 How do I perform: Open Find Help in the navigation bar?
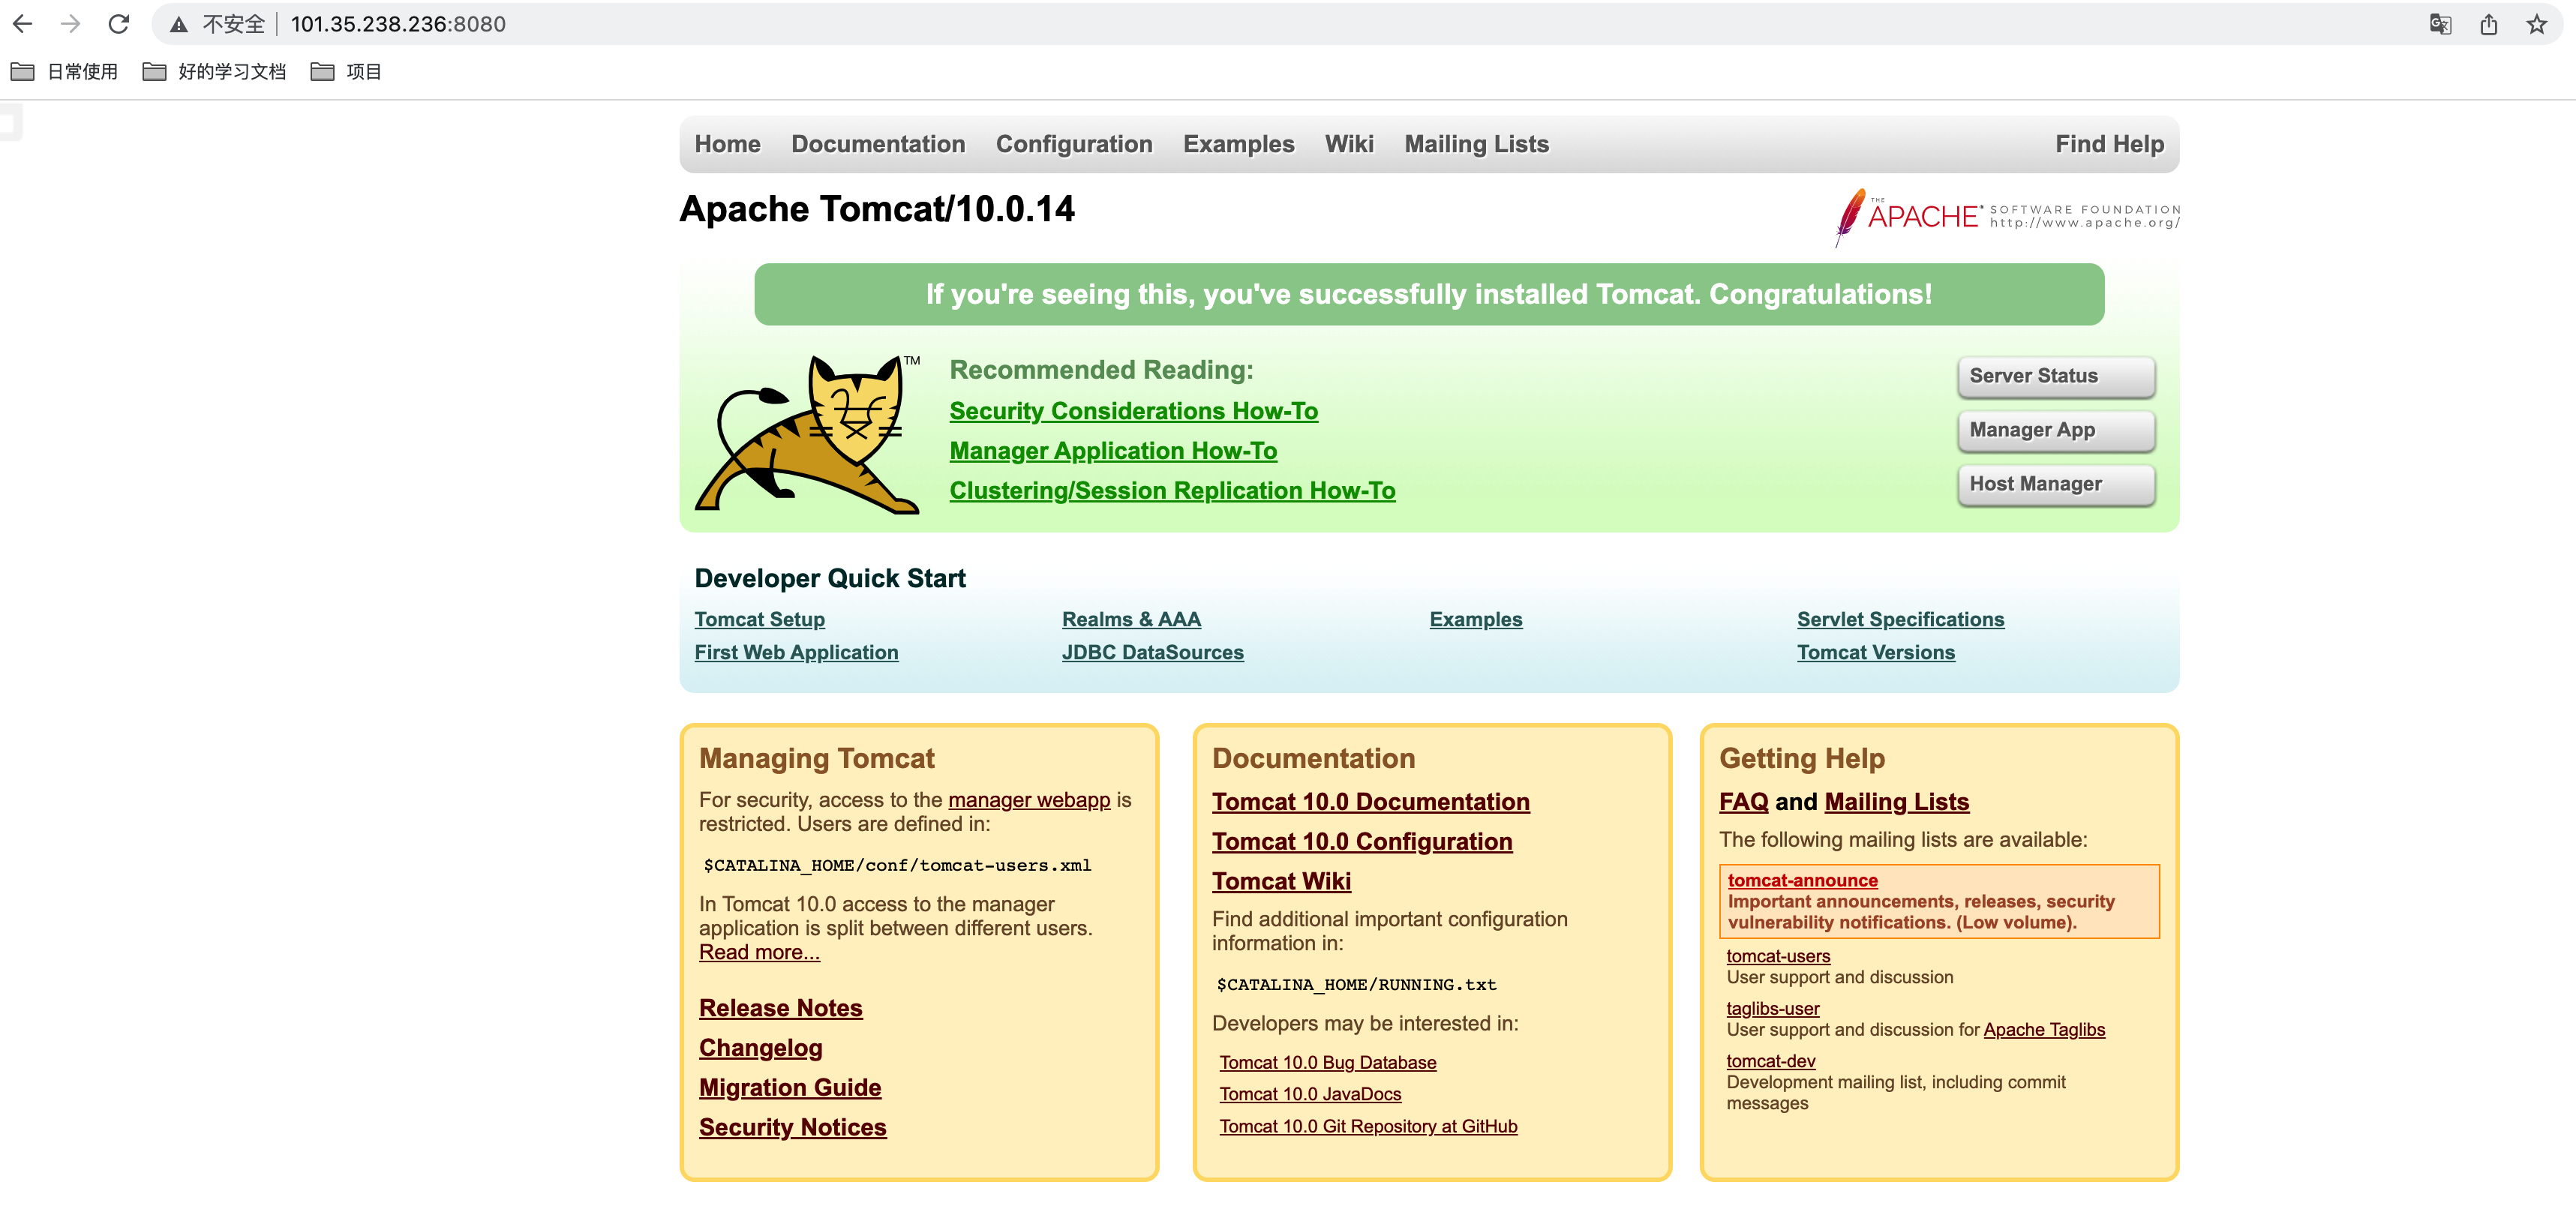click(2108, 144)
